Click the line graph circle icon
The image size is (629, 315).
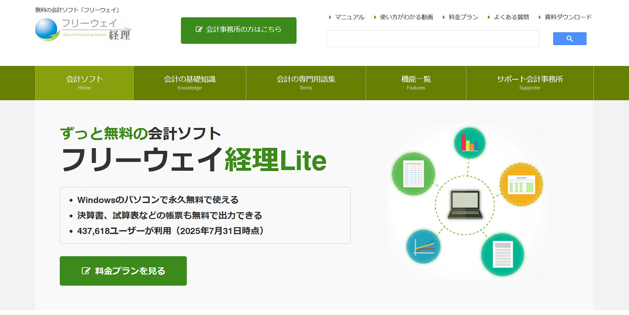click(423, 247)
